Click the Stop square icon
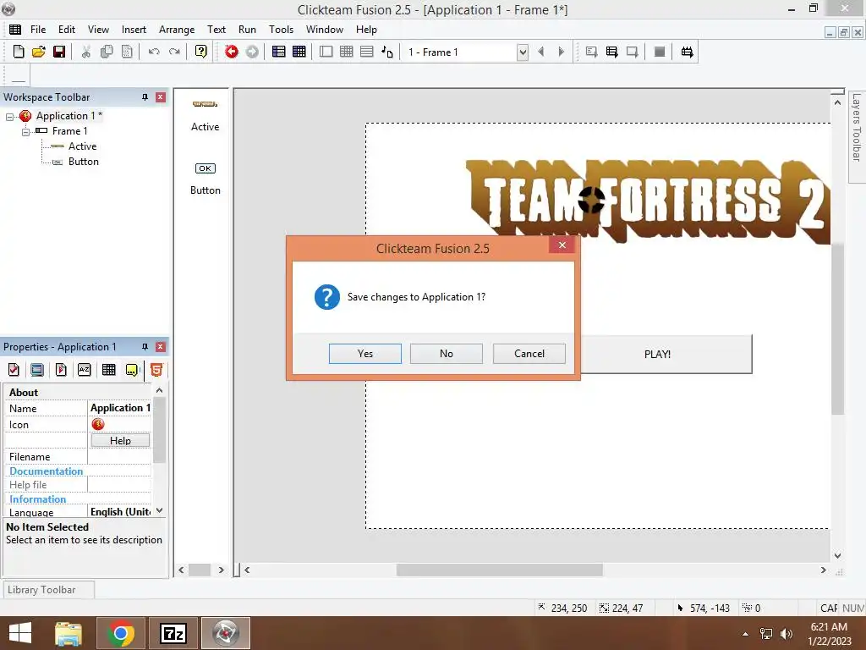866x650 pixels. 660,52
